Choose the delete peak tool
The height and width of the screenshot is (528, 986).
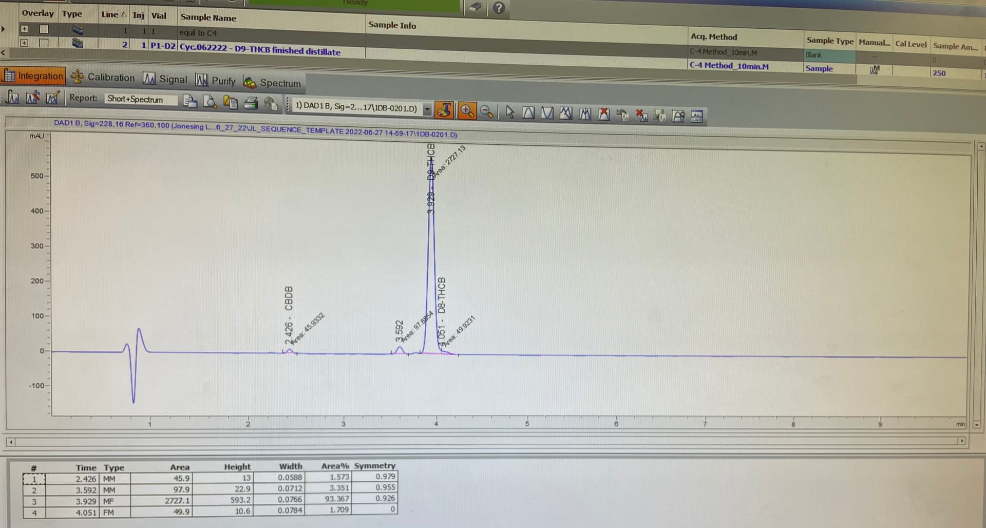pyautogui.click(x=604, y=114)
